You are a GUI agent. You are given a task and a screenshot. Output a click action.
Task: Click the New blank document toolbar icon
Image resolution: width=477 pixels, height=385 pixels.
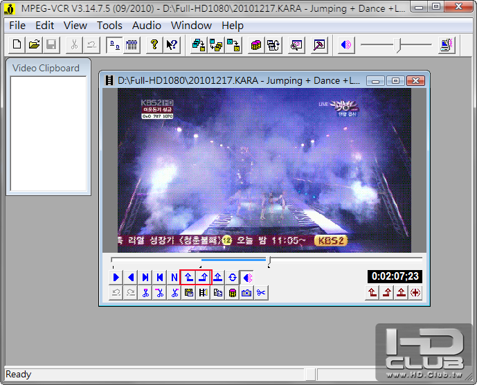[x=17, y=45]
